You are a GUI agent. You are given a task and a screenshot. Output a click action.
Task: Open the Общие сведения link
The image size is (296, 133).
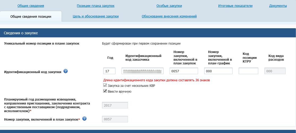click(x=31, y=6)
